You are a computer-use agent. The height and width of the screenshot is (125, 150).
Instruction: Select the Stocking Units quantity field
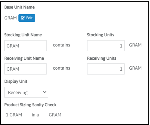click(106, 46)
